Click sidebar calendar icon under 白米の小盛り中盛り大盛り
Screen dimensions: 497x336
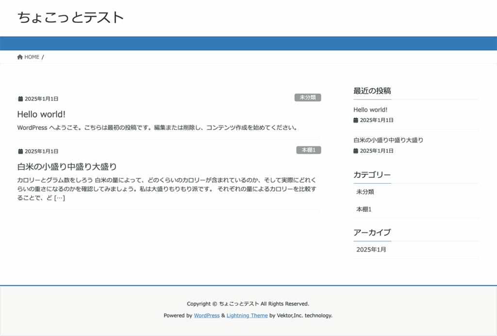coord(356,151)
